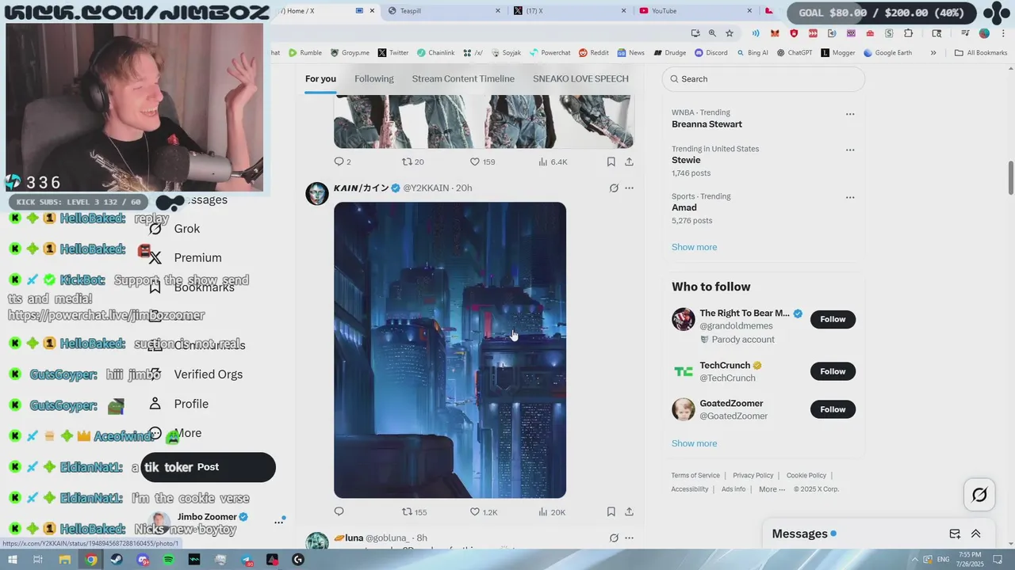
Task: Open Verified Orgs in the sidebar
Action: coord(196,374)
